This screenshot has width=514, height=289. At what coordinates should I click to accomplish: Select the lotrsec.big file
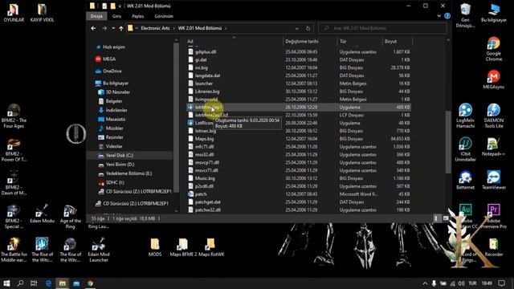(x=206, y=131)
